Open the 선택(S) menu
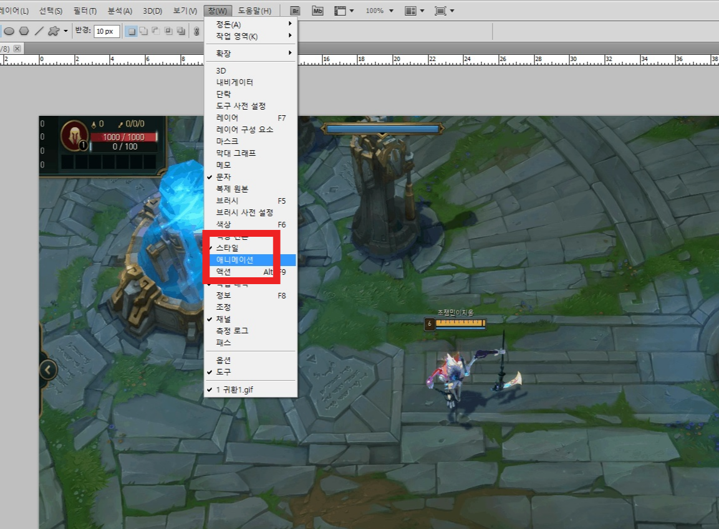Image resolution: width=719 pixels, height=529 pixels. coord(51,11)
